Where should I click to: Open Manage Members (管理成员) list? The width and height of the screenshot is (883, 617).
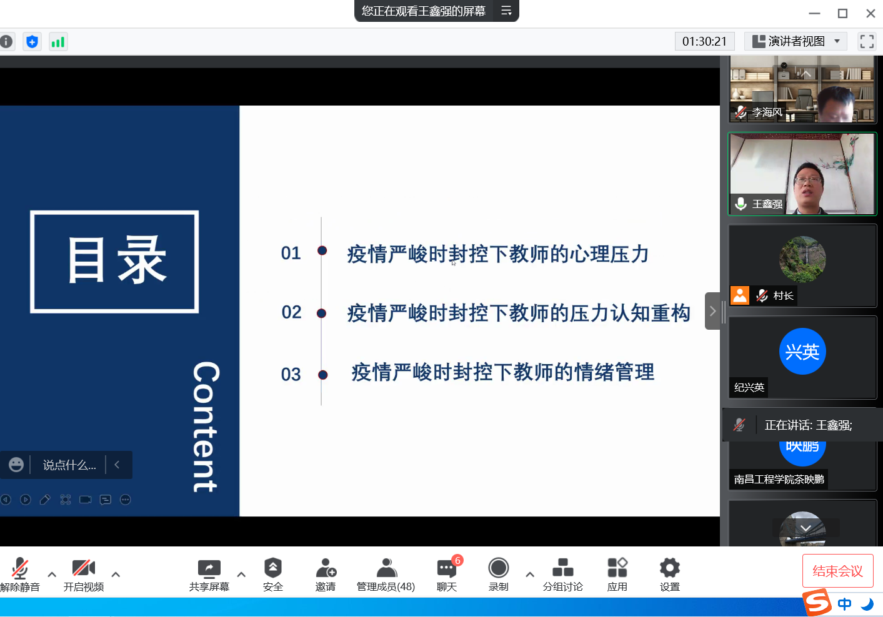point(386,574)
